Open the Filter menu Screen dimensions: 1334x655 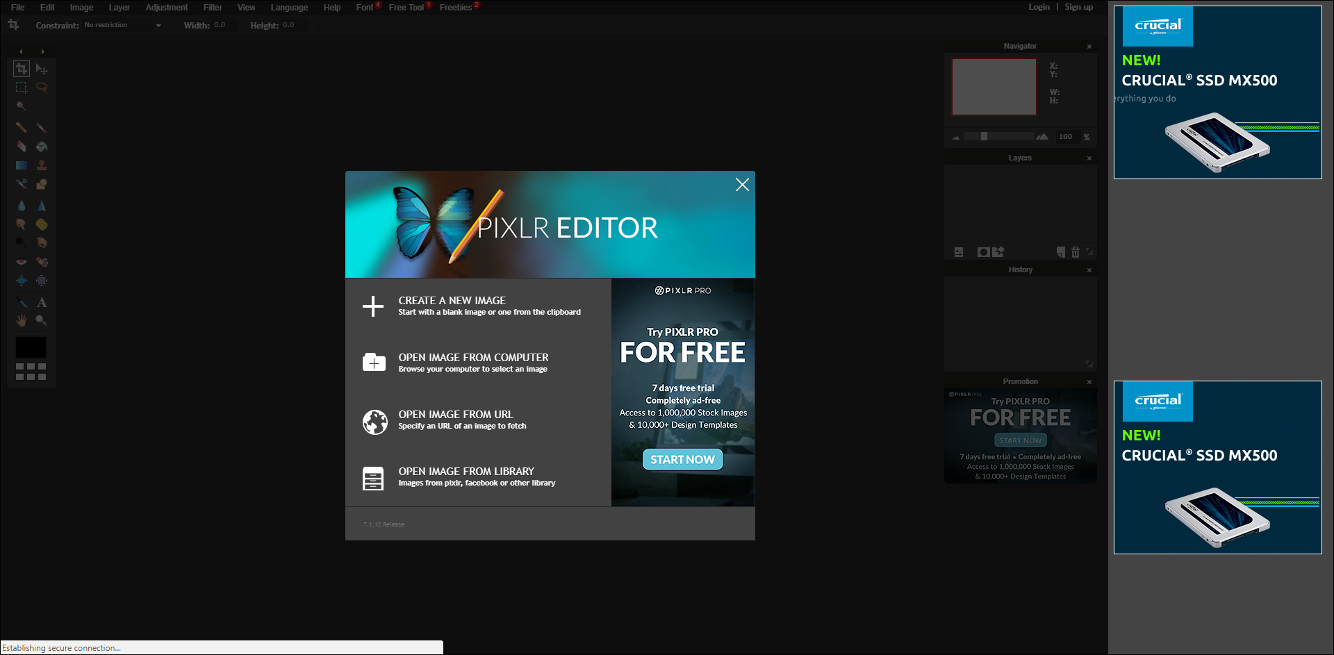(x=212, y=7)
